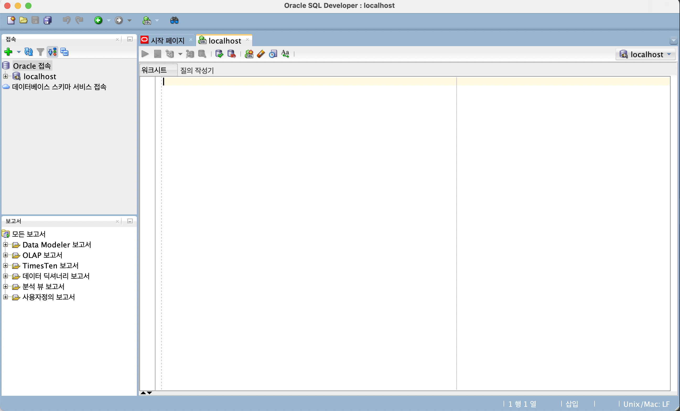Select the 워크시트 tab
Viewport: 680px width, 411px height.
pyautogui.click(x=158, y=70)
